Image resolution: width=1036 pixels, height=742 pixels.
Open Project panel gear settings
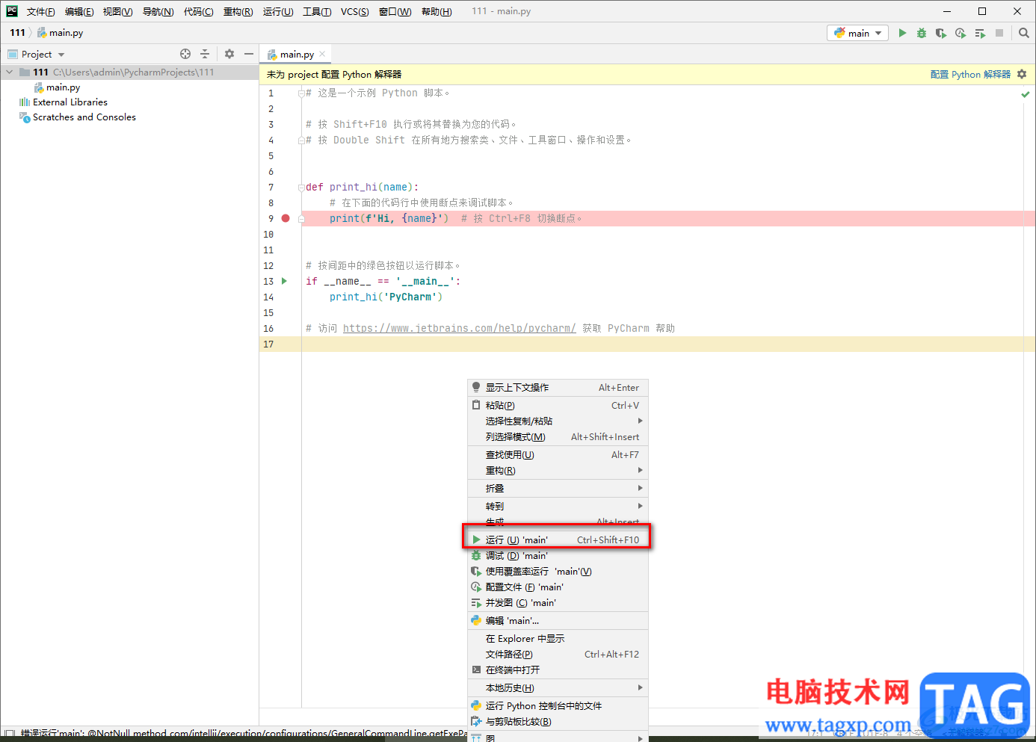(229, 54)
